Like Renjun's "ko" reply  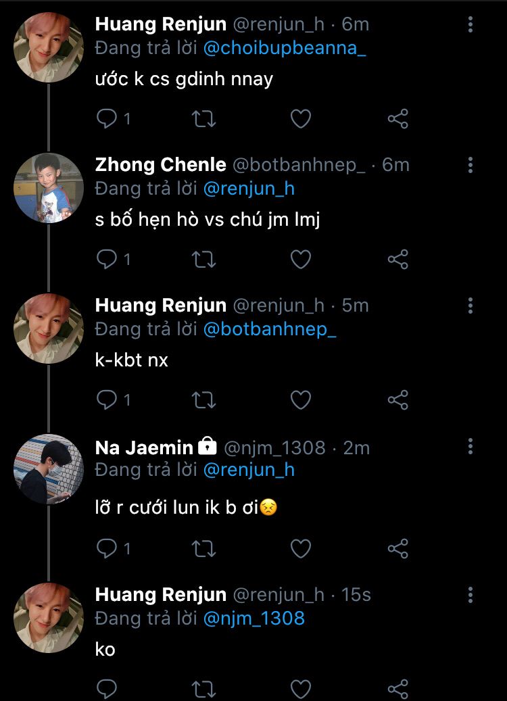[300, 690]
